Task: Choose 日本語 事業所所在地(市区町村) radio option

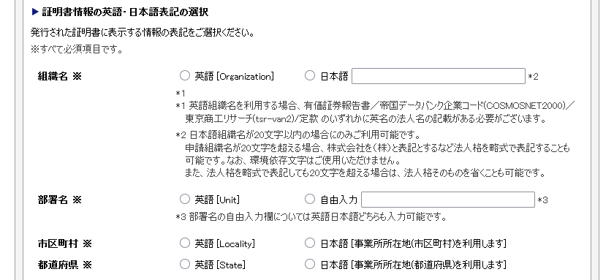Action: [310, 243]
